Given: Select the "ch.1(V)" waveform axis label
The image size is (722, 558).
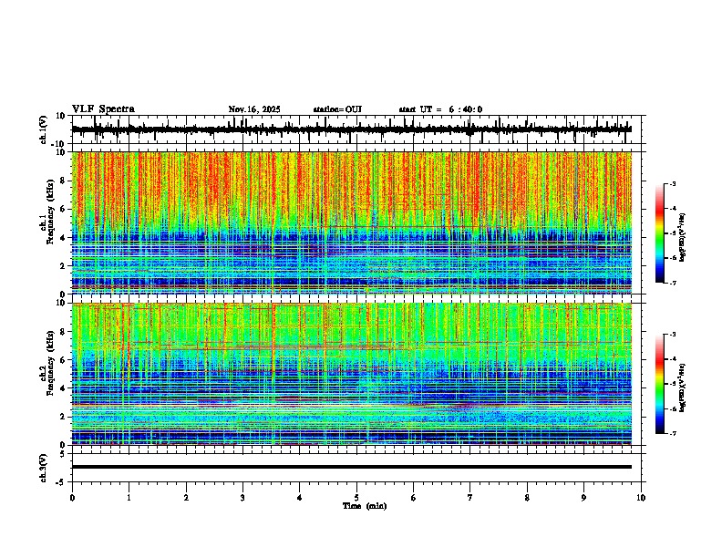Looking at the screenshot, I should point(45,129).
